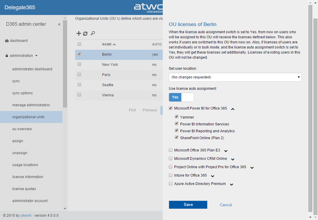Switch license auto assignment toggle off
This screenshot has height=220, width=318.
coord(181,97)
